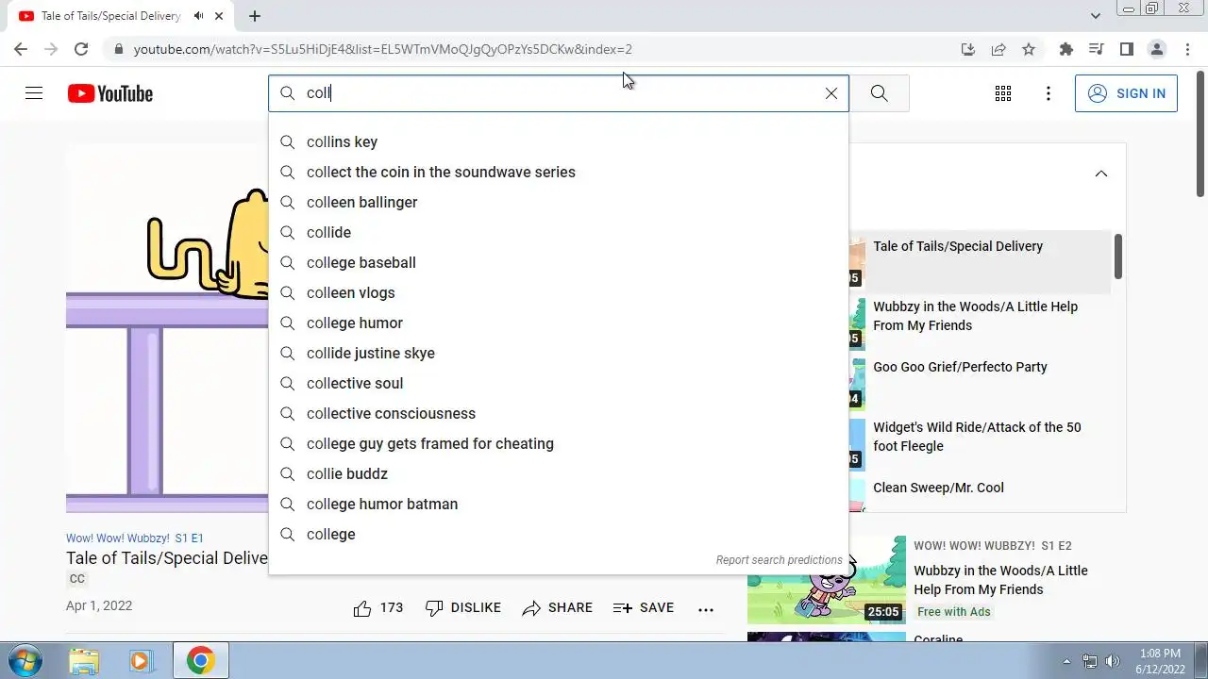The width and height of the screenshot is (1208, 679).
Task: Click the SHARE button
Action: click(557, 608)
